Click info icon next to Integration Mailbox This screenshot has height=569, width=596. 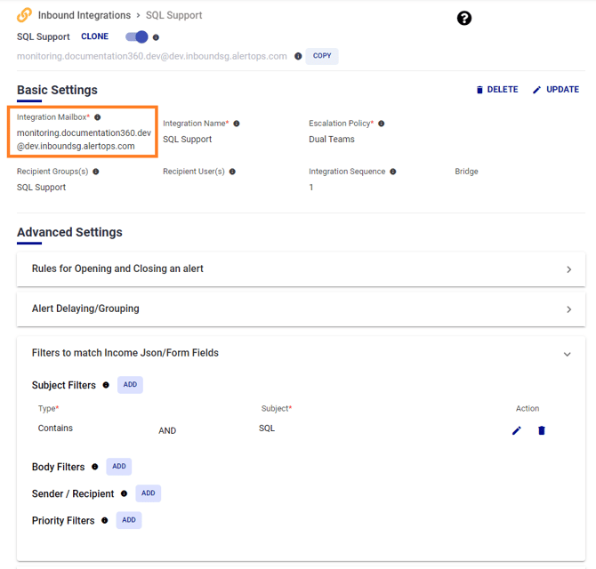pyautogui.click(x=98, y=117)
